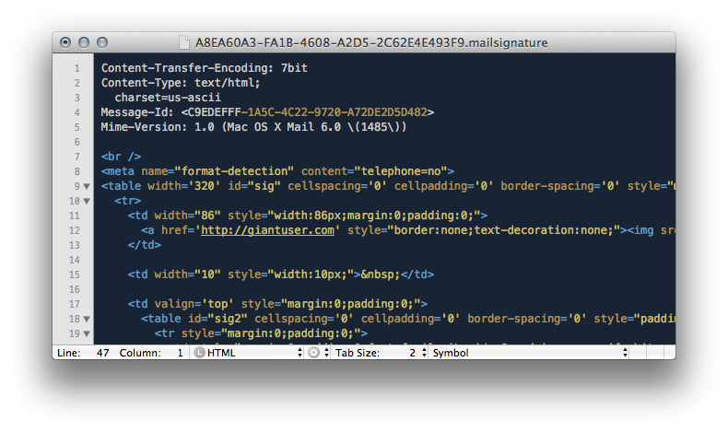This screenshot has height=432, width=728.
Task: Zoom the window with the green button
Action: click(x=102, y=42)
